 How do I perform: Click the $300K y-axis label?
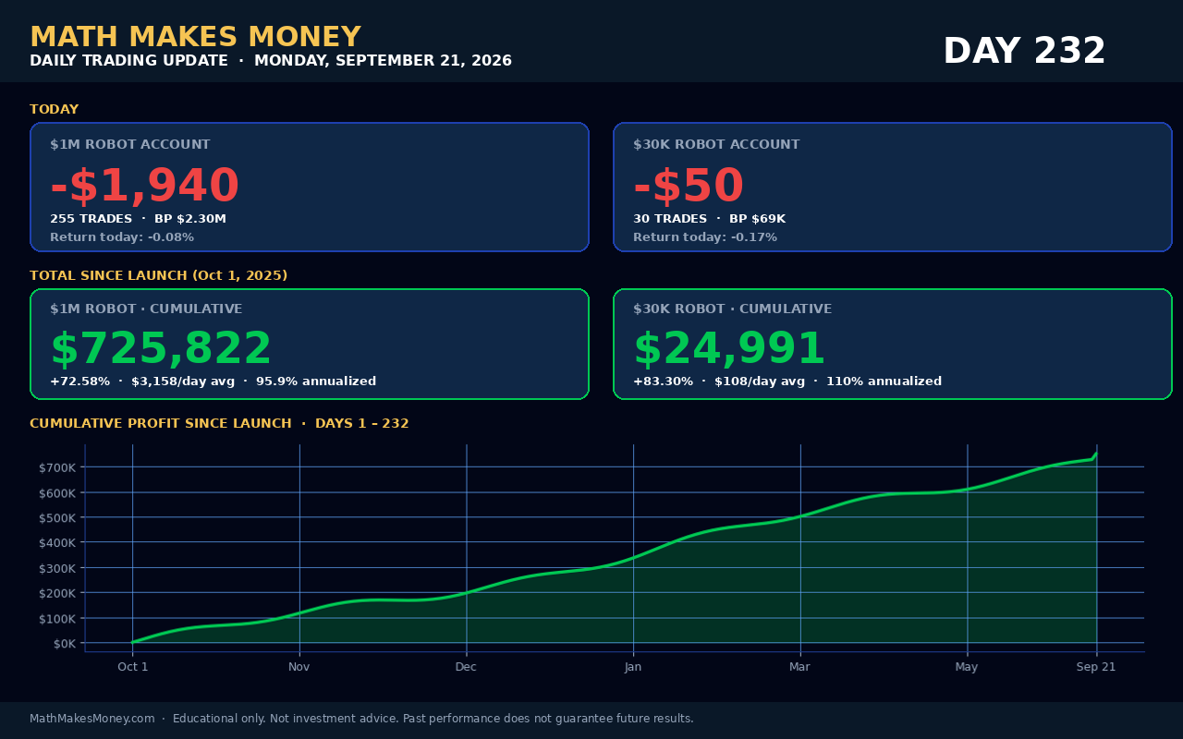(57, 568)
